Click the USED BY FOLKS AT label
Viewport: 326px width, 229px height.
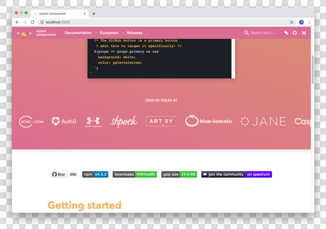(x=161, y=100)
